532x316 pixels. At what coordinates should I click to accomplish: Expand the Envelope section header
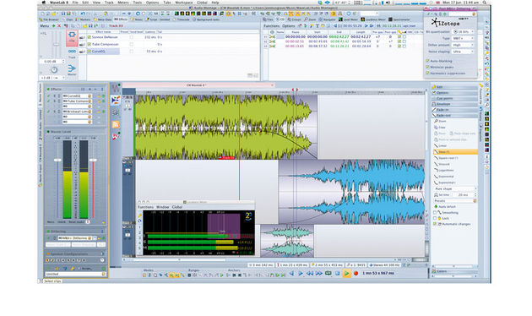pyautogui.click(x=454, y=104)
